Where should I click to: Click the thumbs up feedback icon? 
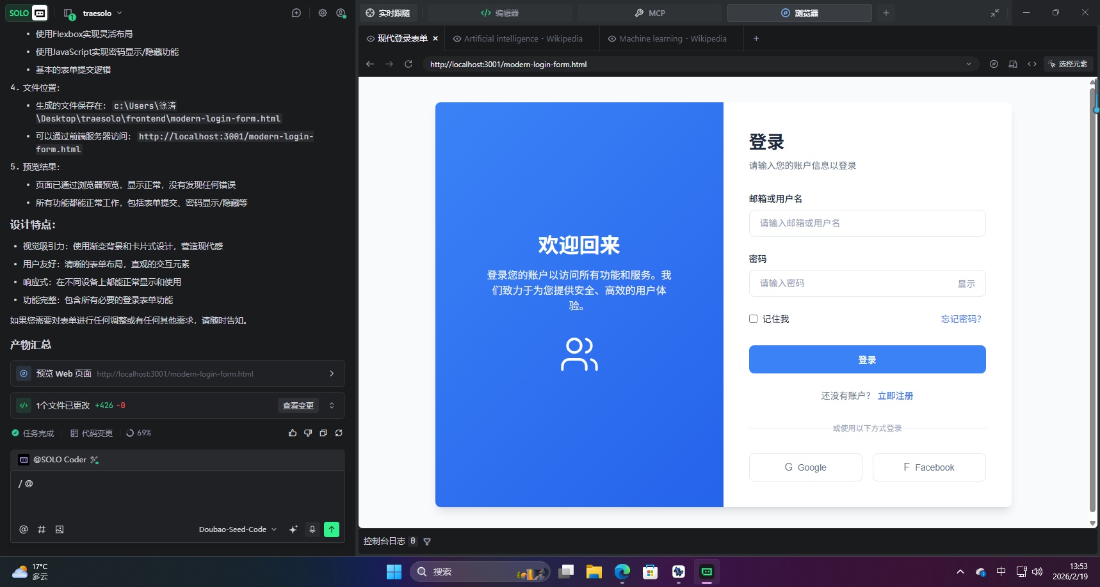(293, 433)
